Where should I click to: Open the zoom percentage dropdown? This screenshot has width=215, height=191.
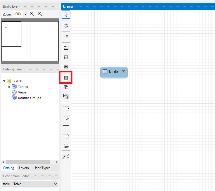25,14
